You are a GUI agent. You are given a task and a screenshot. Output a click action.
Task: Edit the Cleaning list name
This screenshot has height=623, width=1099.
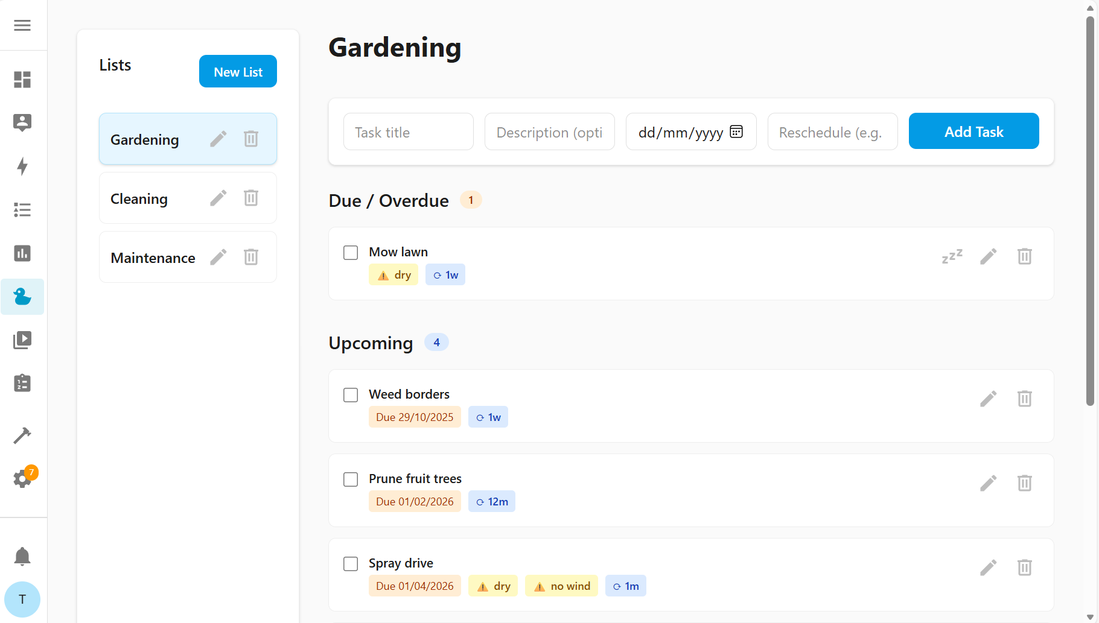[x=218, y=198]
